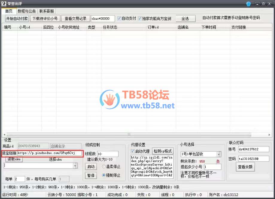This screenshot has width=275, height=199.
Task: Click the proxy API URL text box
Action: 152,166
